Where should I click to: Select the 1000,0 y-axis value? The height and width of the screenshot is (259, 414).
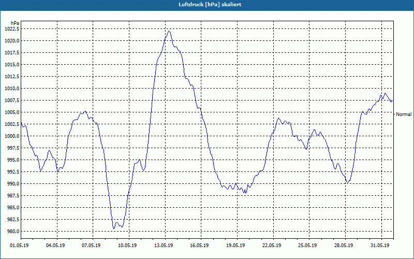[x=12, y=136]
